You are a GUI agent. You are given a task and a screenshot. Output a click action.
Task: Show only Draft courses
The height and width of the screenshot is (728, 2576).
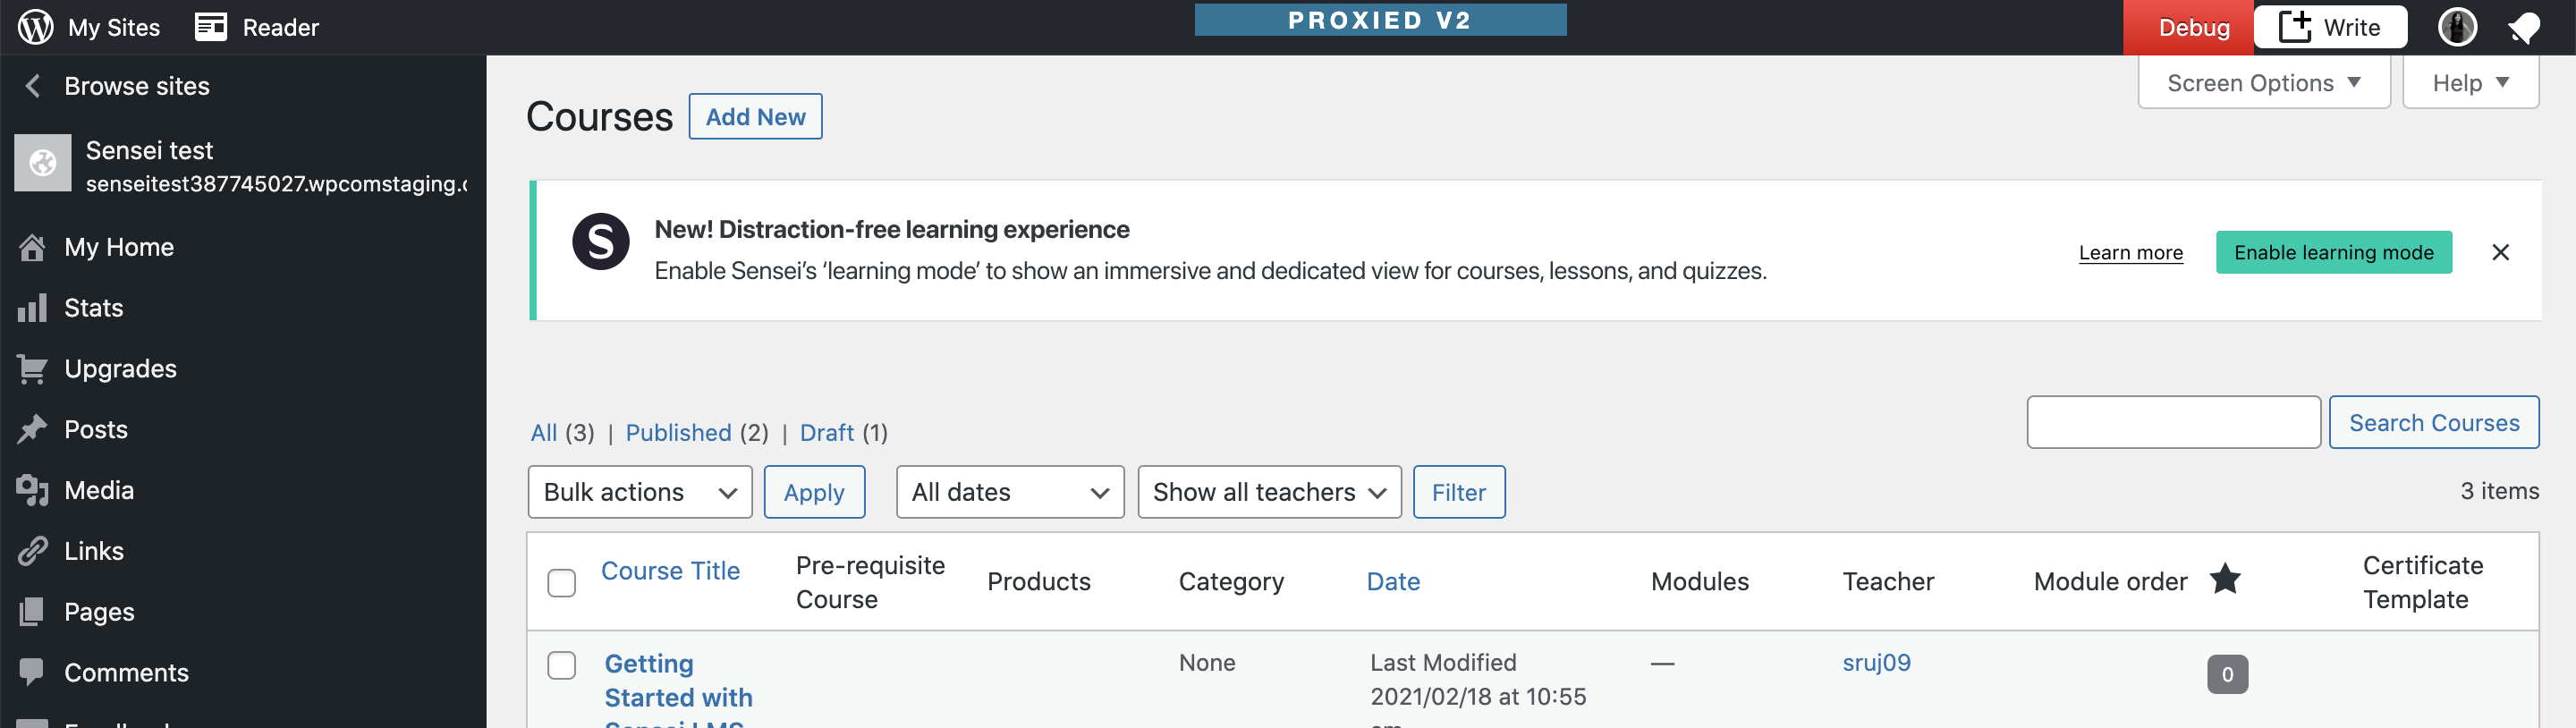tap(826, 432)
